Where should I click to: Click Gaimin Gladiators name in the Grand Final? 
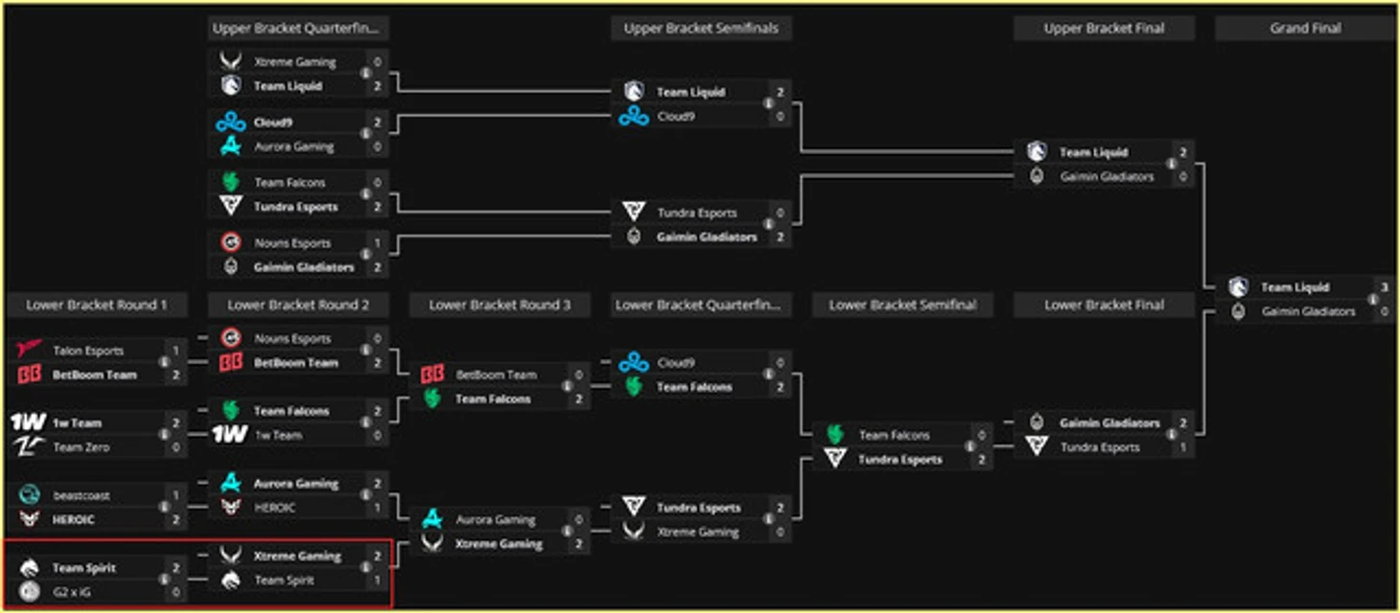click(1308, 311)
